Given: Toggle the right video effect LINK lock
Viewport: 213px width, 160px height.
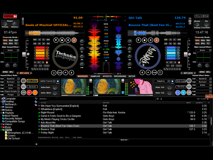Looking at the screenshot, I should coord(172,81).
